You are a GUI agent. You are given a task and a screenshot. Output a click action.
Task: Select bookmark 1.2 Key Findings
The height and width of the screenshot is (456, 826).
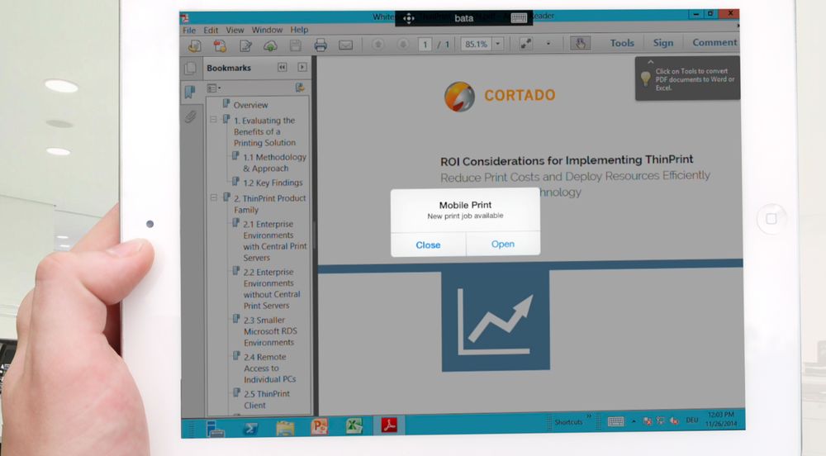coord(273,183)
